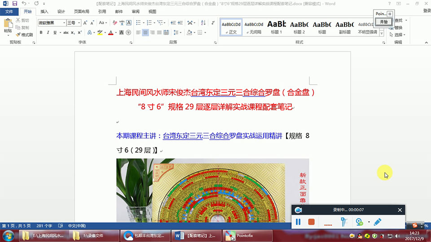The width and height of the screenshot is (431, 242).
Task: Open the Font dialog launcher
Action: (x=131, y=43)
